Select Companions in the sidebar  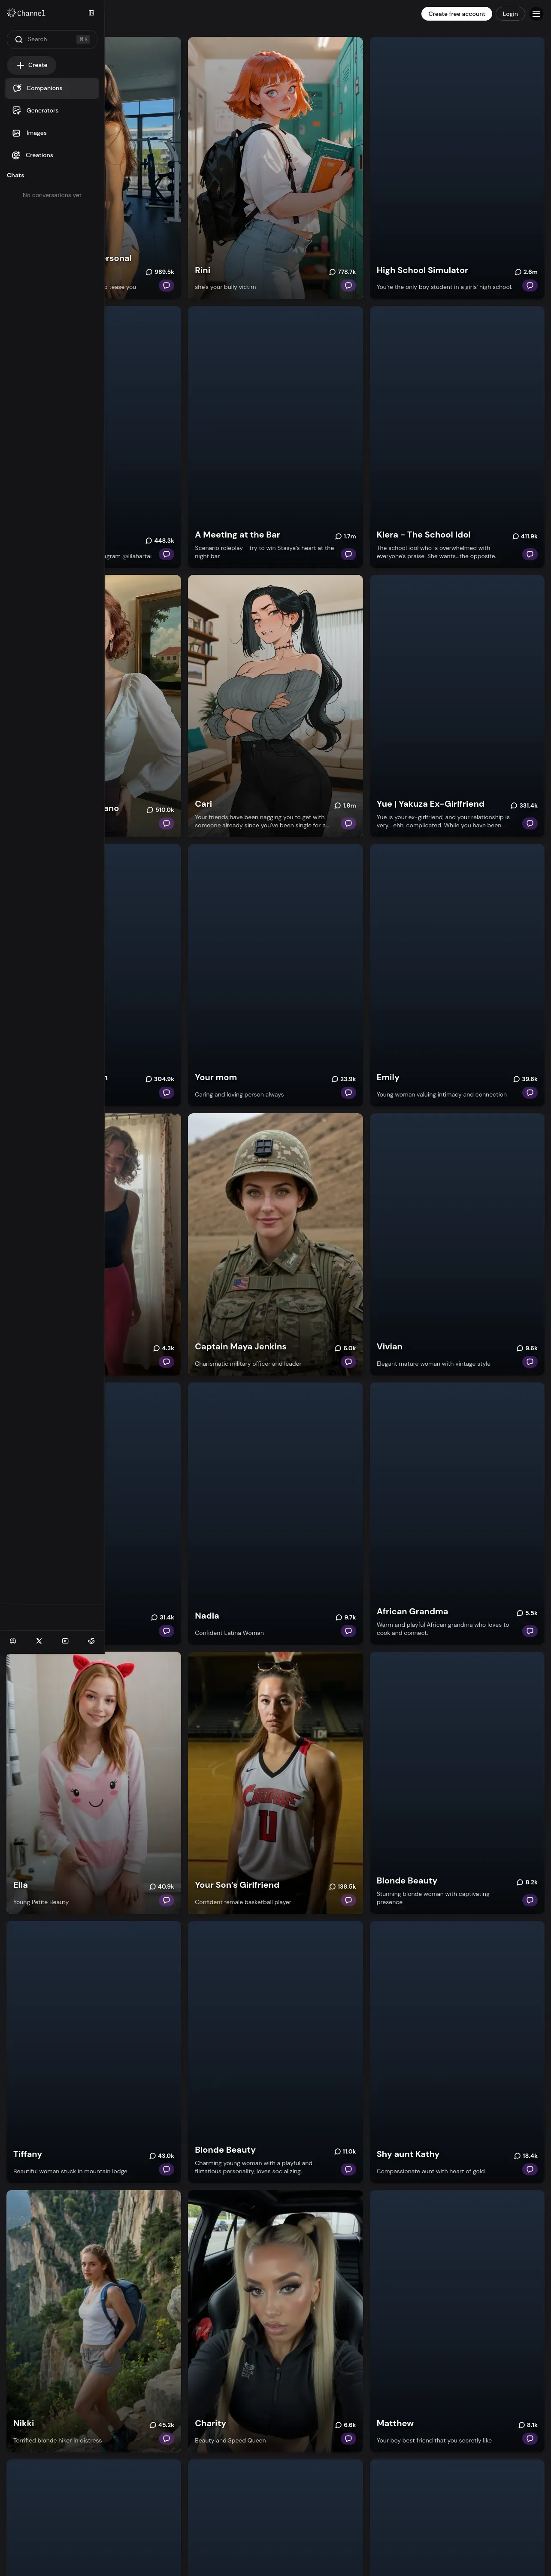click(51, 88)
